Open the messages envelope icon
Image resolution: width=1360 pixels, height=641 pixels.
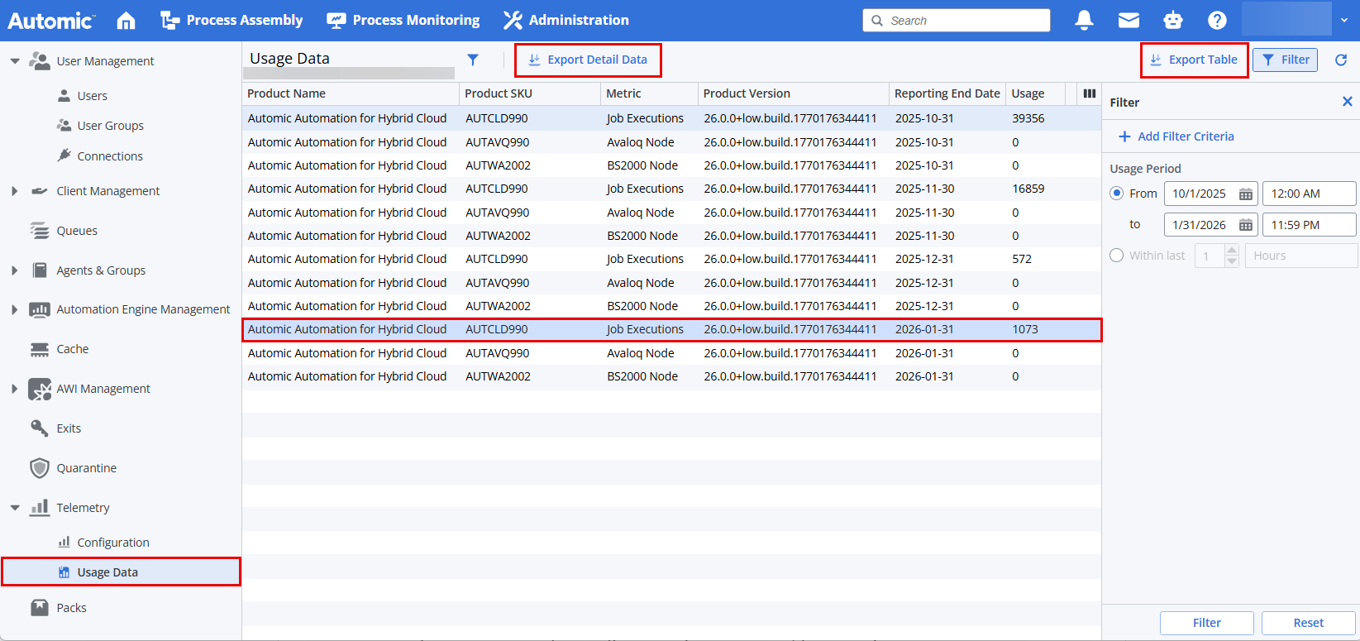click(1129, 21)
